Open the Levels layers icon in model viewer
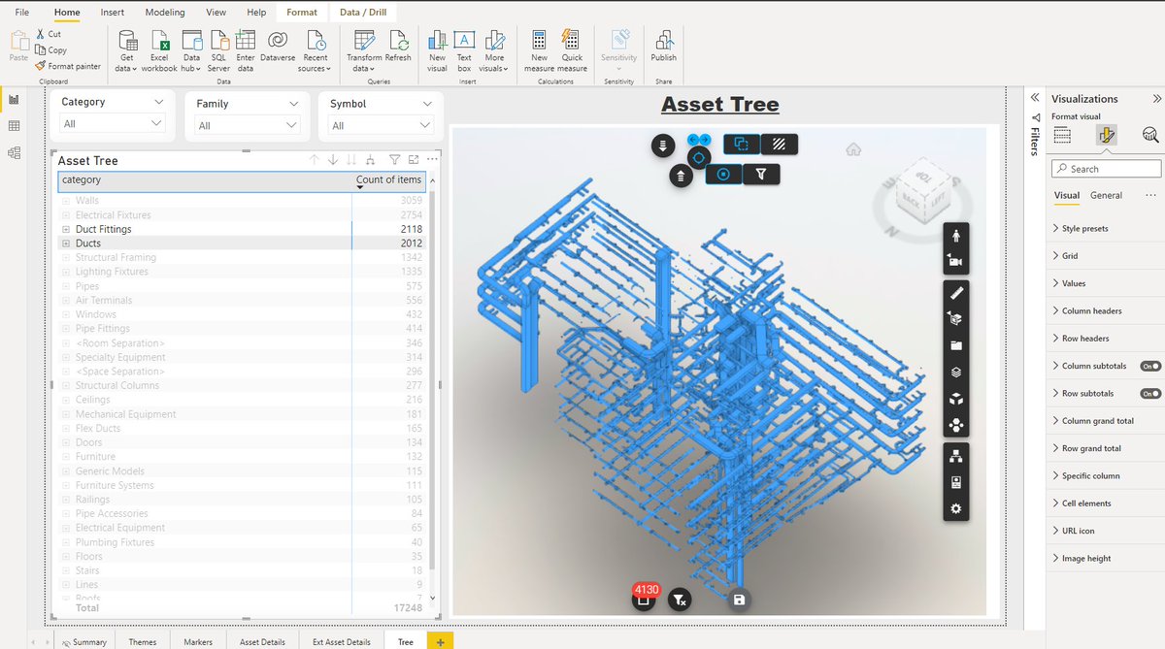Screen dimensions: 1165x649 tap(956, 369)
